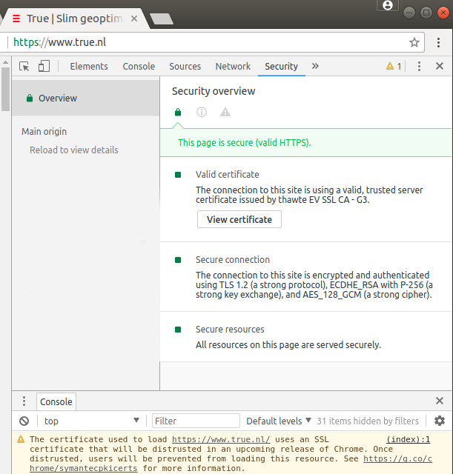Open DevTools customize menu dots

pos(419,66)
